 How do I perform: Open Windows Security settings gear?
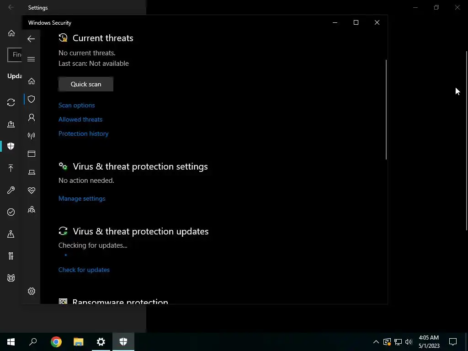(32, 291)
